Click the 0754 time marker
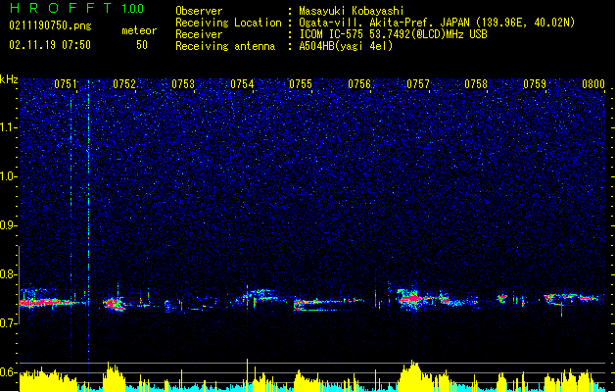The image size is (616, 392). pos(242,84)
